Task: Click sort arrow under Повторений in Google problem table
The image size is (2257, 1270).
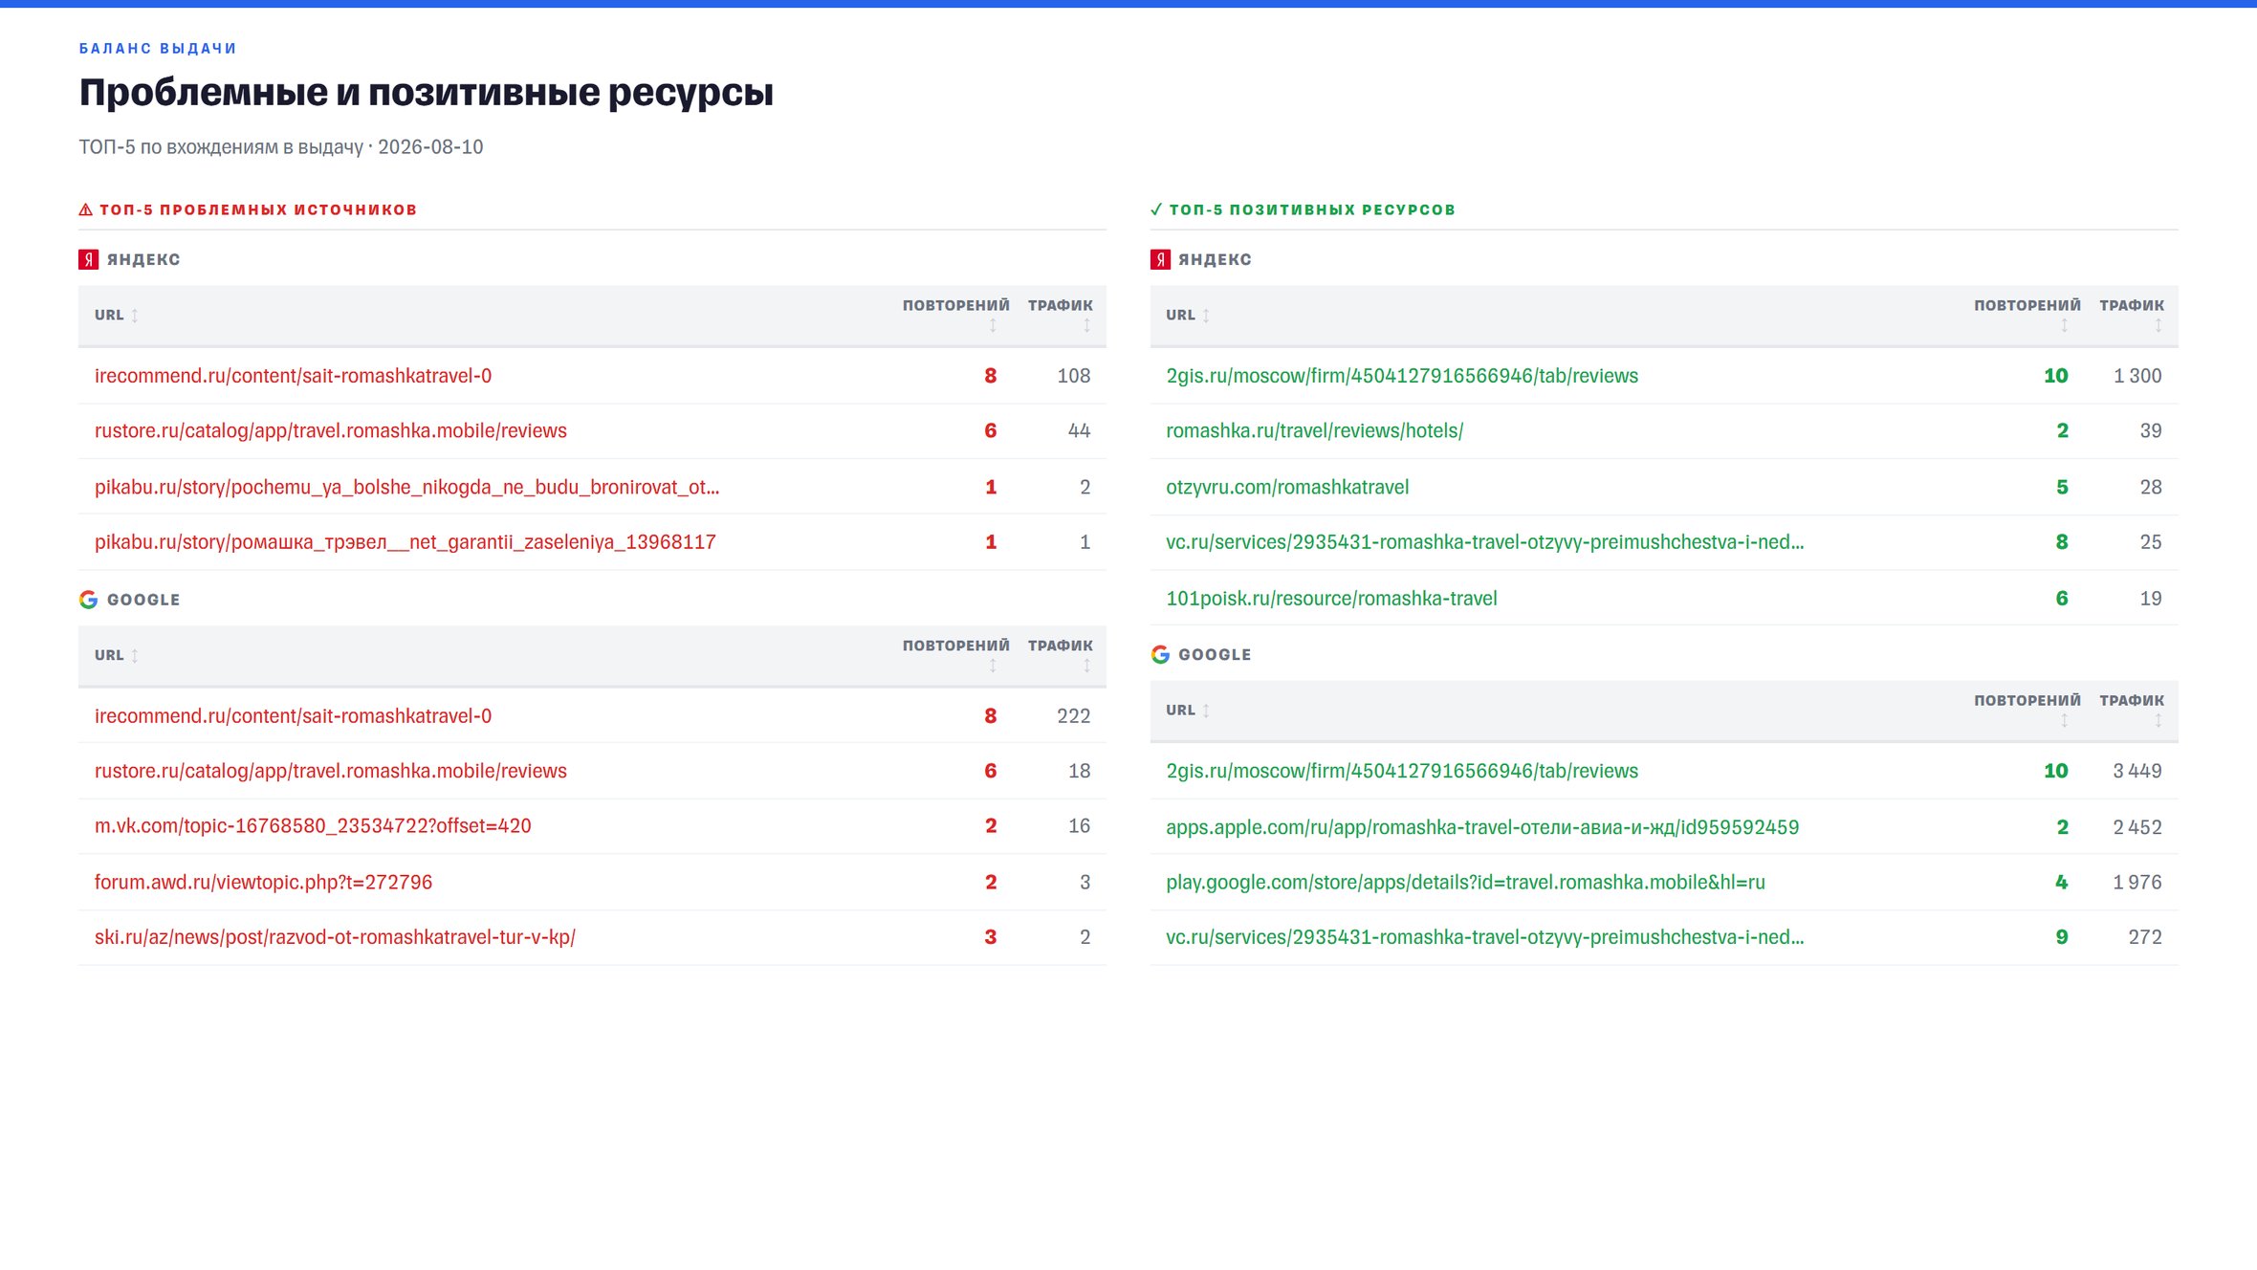Action: (993, 667)
